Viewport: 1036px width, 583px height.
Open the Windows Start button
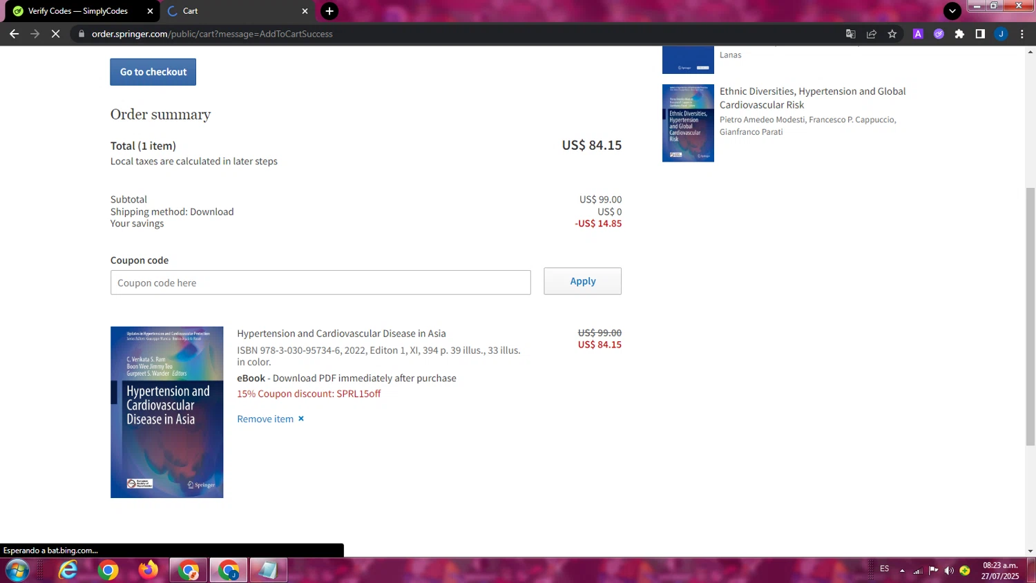click(17, 571)
